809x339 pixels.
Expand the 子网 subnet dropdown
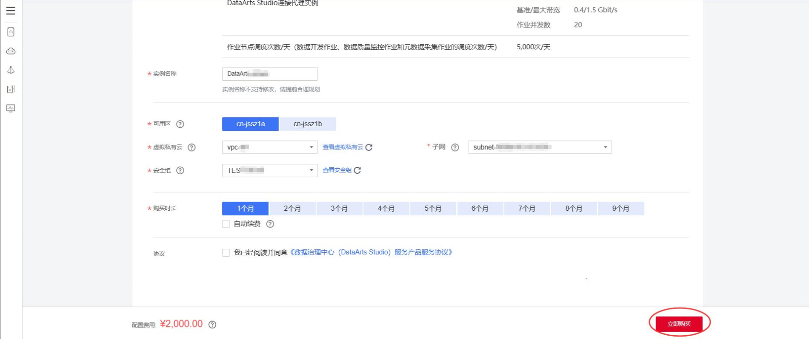[x=540, y=147]
